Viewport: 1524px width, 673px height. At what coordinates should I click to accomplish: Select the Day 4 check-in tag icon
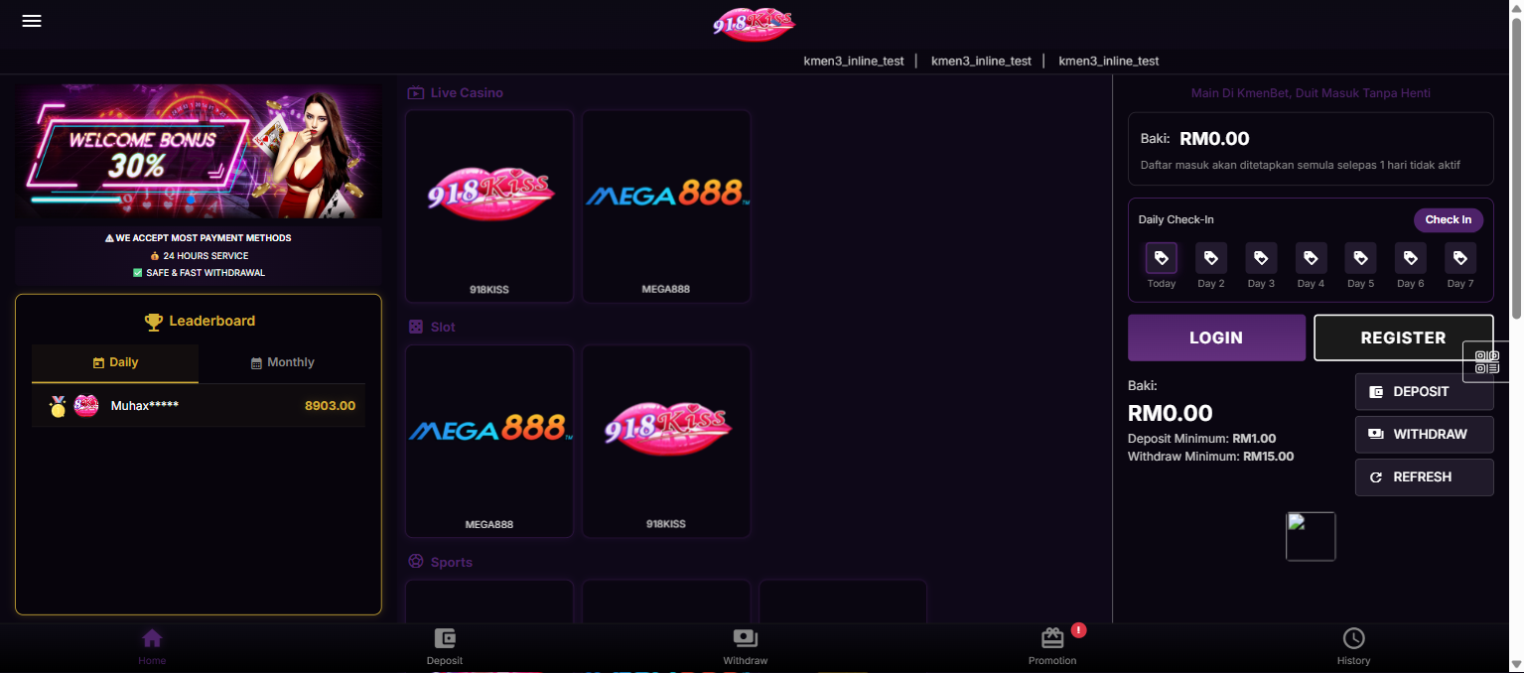coord(1311,259)
